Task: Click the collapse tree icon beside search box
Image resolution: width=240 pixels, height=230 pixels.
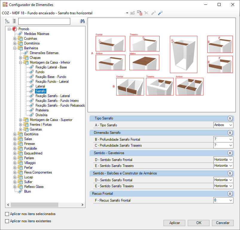Action: coord(14,21)
